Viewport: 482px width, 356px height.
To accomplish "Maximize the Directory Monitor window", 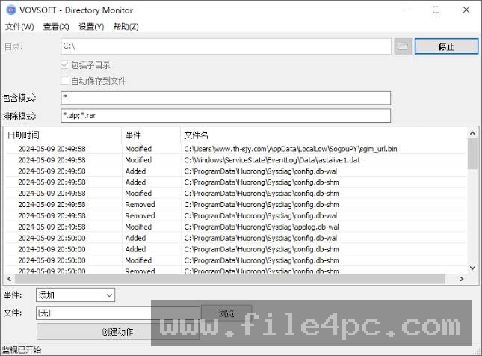I will point(436,10).
